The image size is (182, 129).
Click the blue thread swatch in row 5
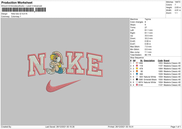click(x=137, y=74)
